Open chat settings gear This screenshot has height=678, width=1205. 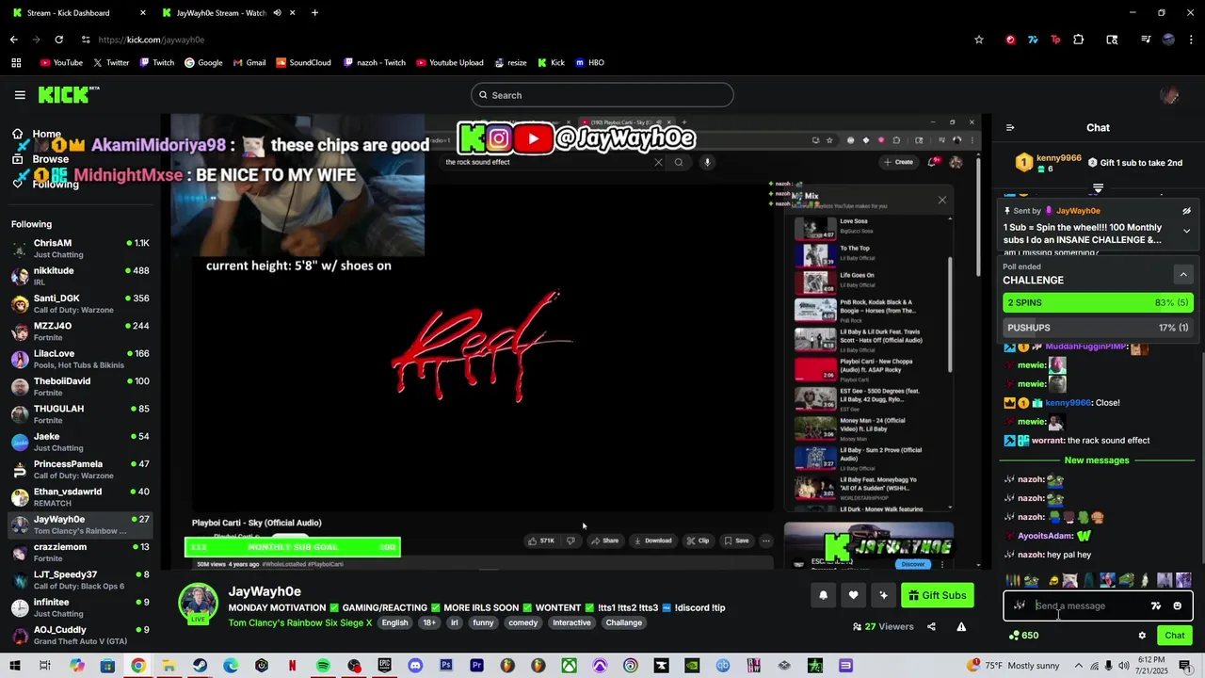[1142, 636]
